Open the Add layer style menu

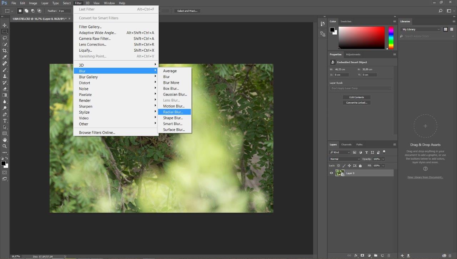356,255
